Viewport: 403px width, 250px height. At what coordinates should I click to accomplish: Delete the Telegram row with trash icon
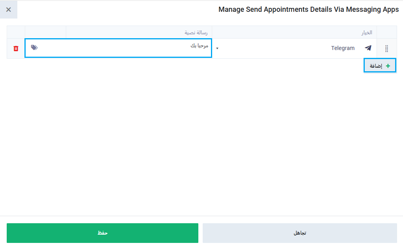[16, 48]
